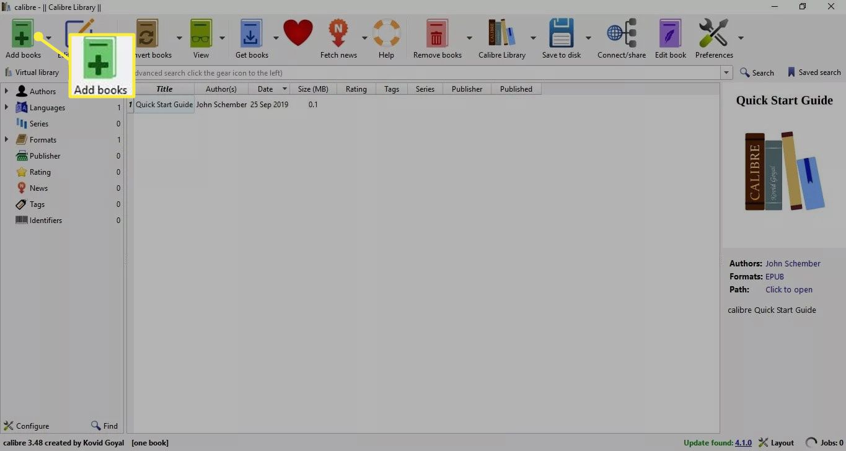Sort by the Published column header
Viewport: 846px width, 451px height.
click(516, 89)
